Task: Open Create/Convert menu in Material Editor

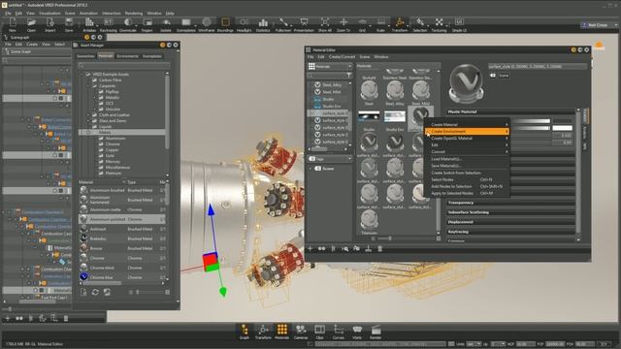Action: 342,57
